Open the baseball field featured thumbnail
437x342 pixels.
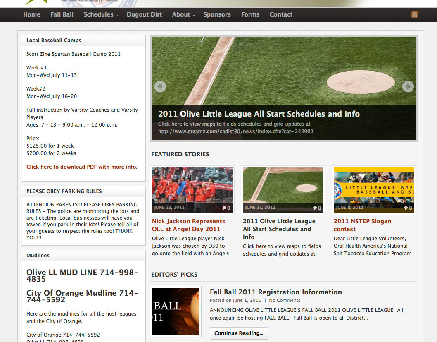click(x=283, y=190)
